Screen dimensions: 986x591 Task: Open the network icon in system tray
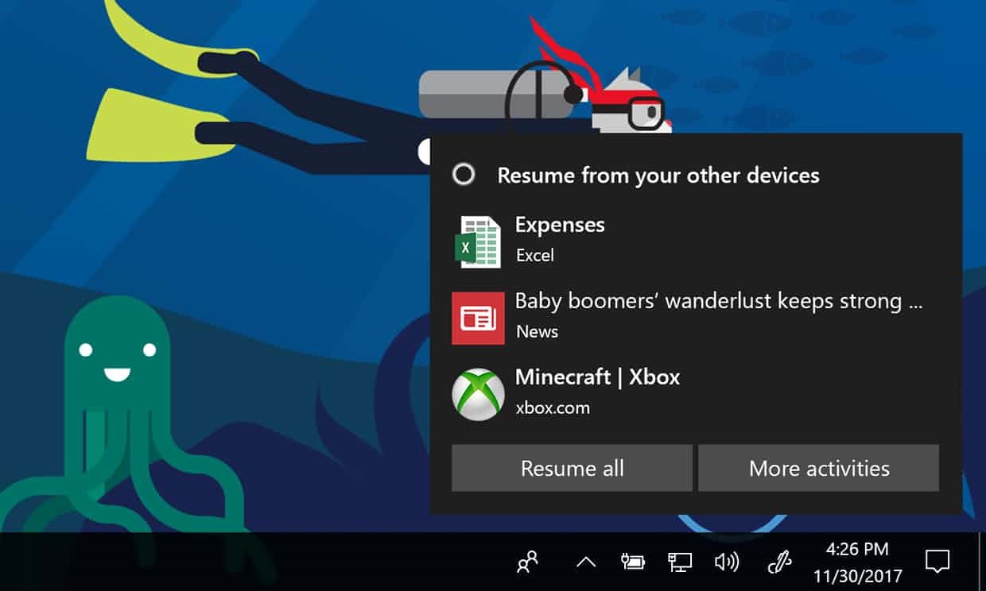pos(679,562)
